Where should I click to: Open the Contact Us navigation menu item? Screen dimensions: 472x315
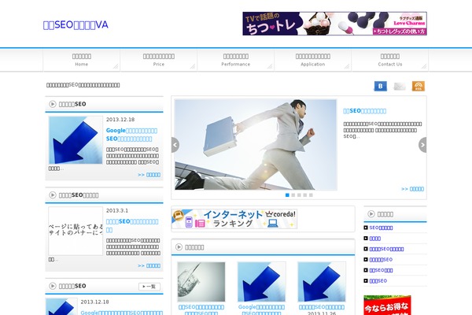tap(390, 60)
